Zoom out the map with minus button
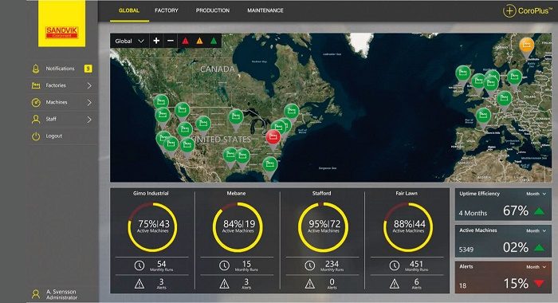This screenshot has height=303, width=558. (171, 41)
